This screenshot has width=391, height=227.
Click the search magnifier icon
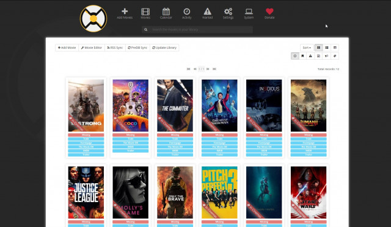pos(146,30)
